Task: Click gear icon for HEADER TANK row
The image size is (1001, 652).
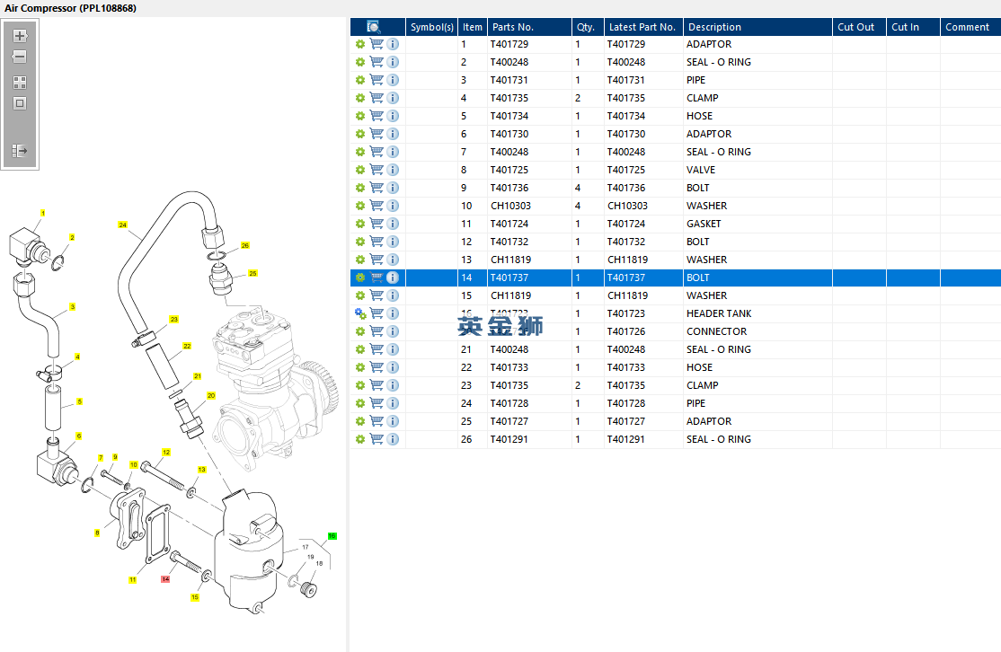Action: point(360,313)
